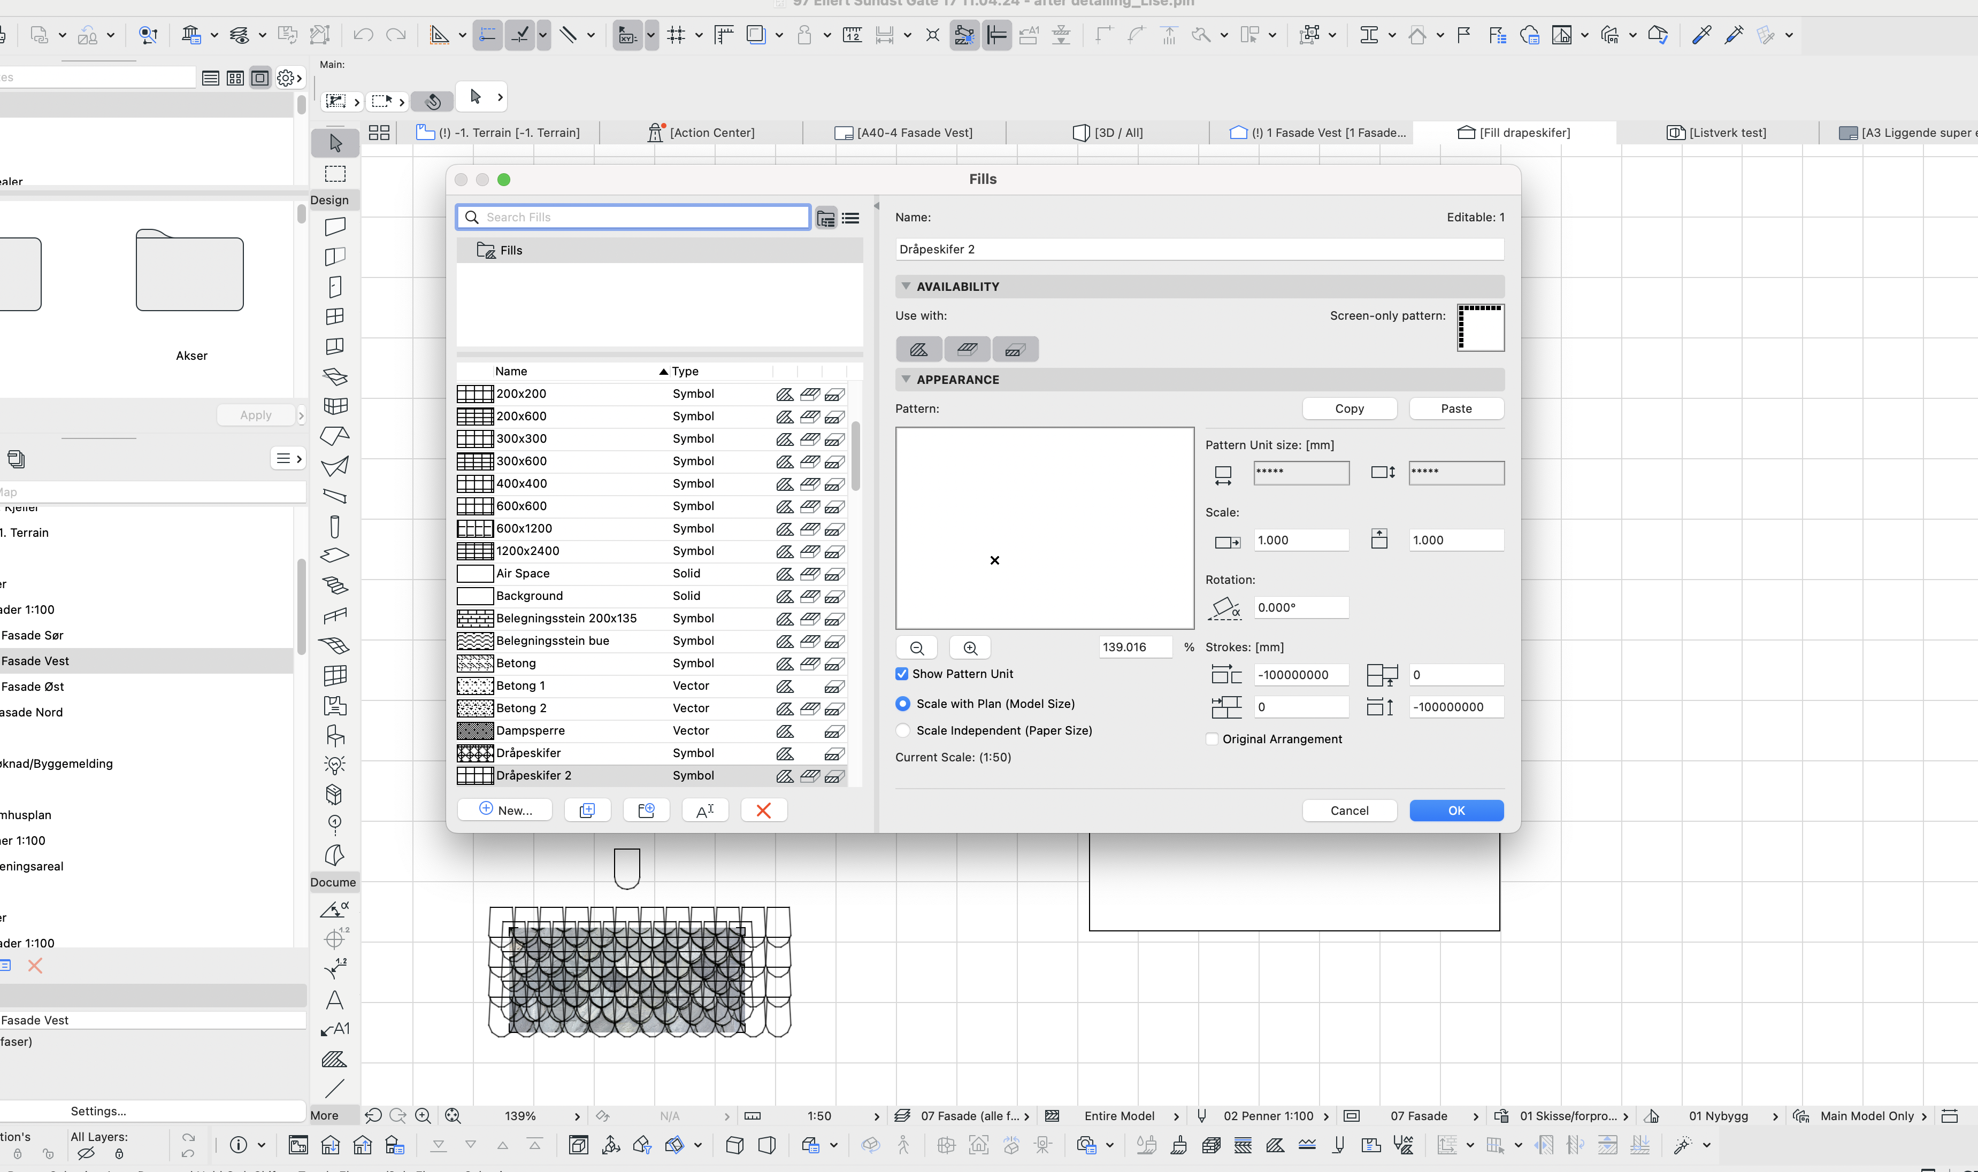The image size is (1978, 1172).
Task: Collapse the AVAILABILITY section
Action: click(906, 287)
